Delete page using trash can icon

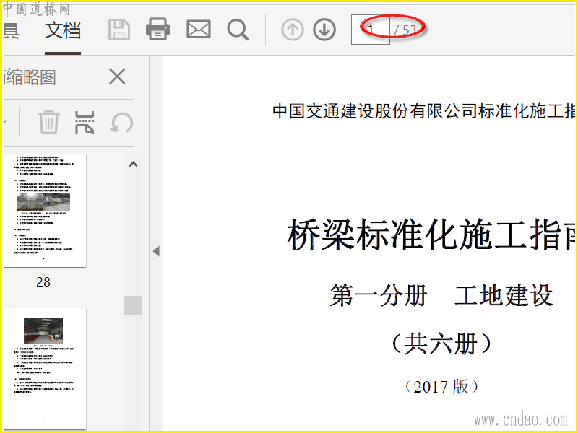(x=49, y=122)
